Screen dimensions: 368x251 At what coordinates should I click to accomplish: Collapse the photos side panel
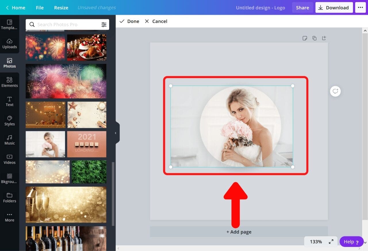[116, 133]
